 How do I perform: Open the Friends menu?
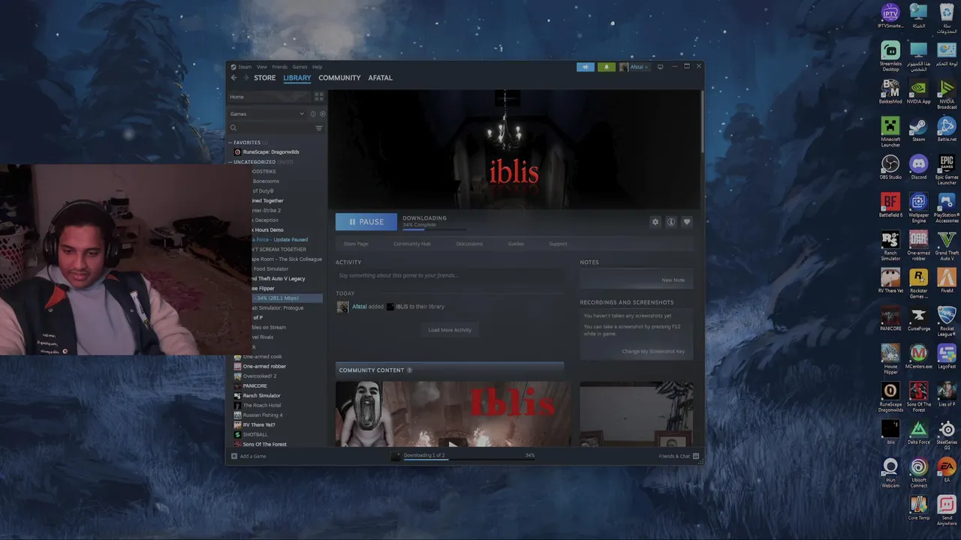pyautogui.click(x=279, y=67)
